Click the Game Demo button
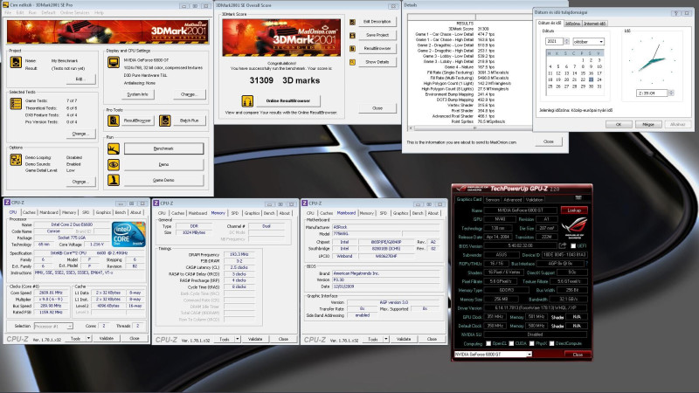Image resolution: width=699 pixels, height=393 pixels. (163, 180)
